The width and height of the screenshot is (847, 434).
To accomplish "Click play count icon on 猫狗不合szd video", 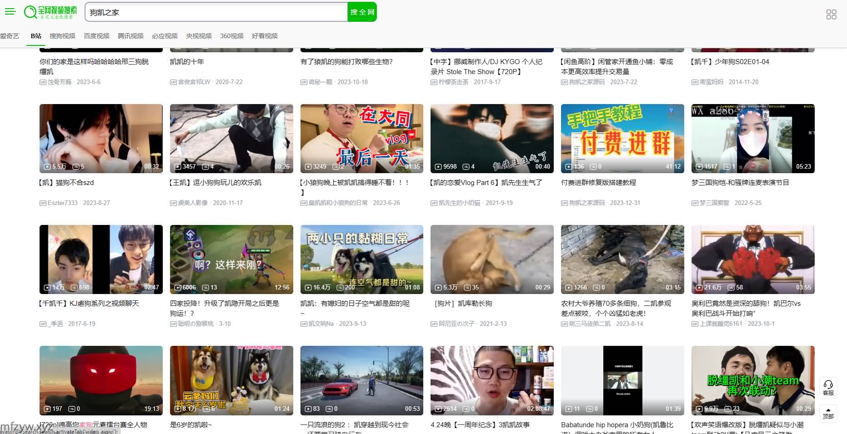I will tap(47, 167).
